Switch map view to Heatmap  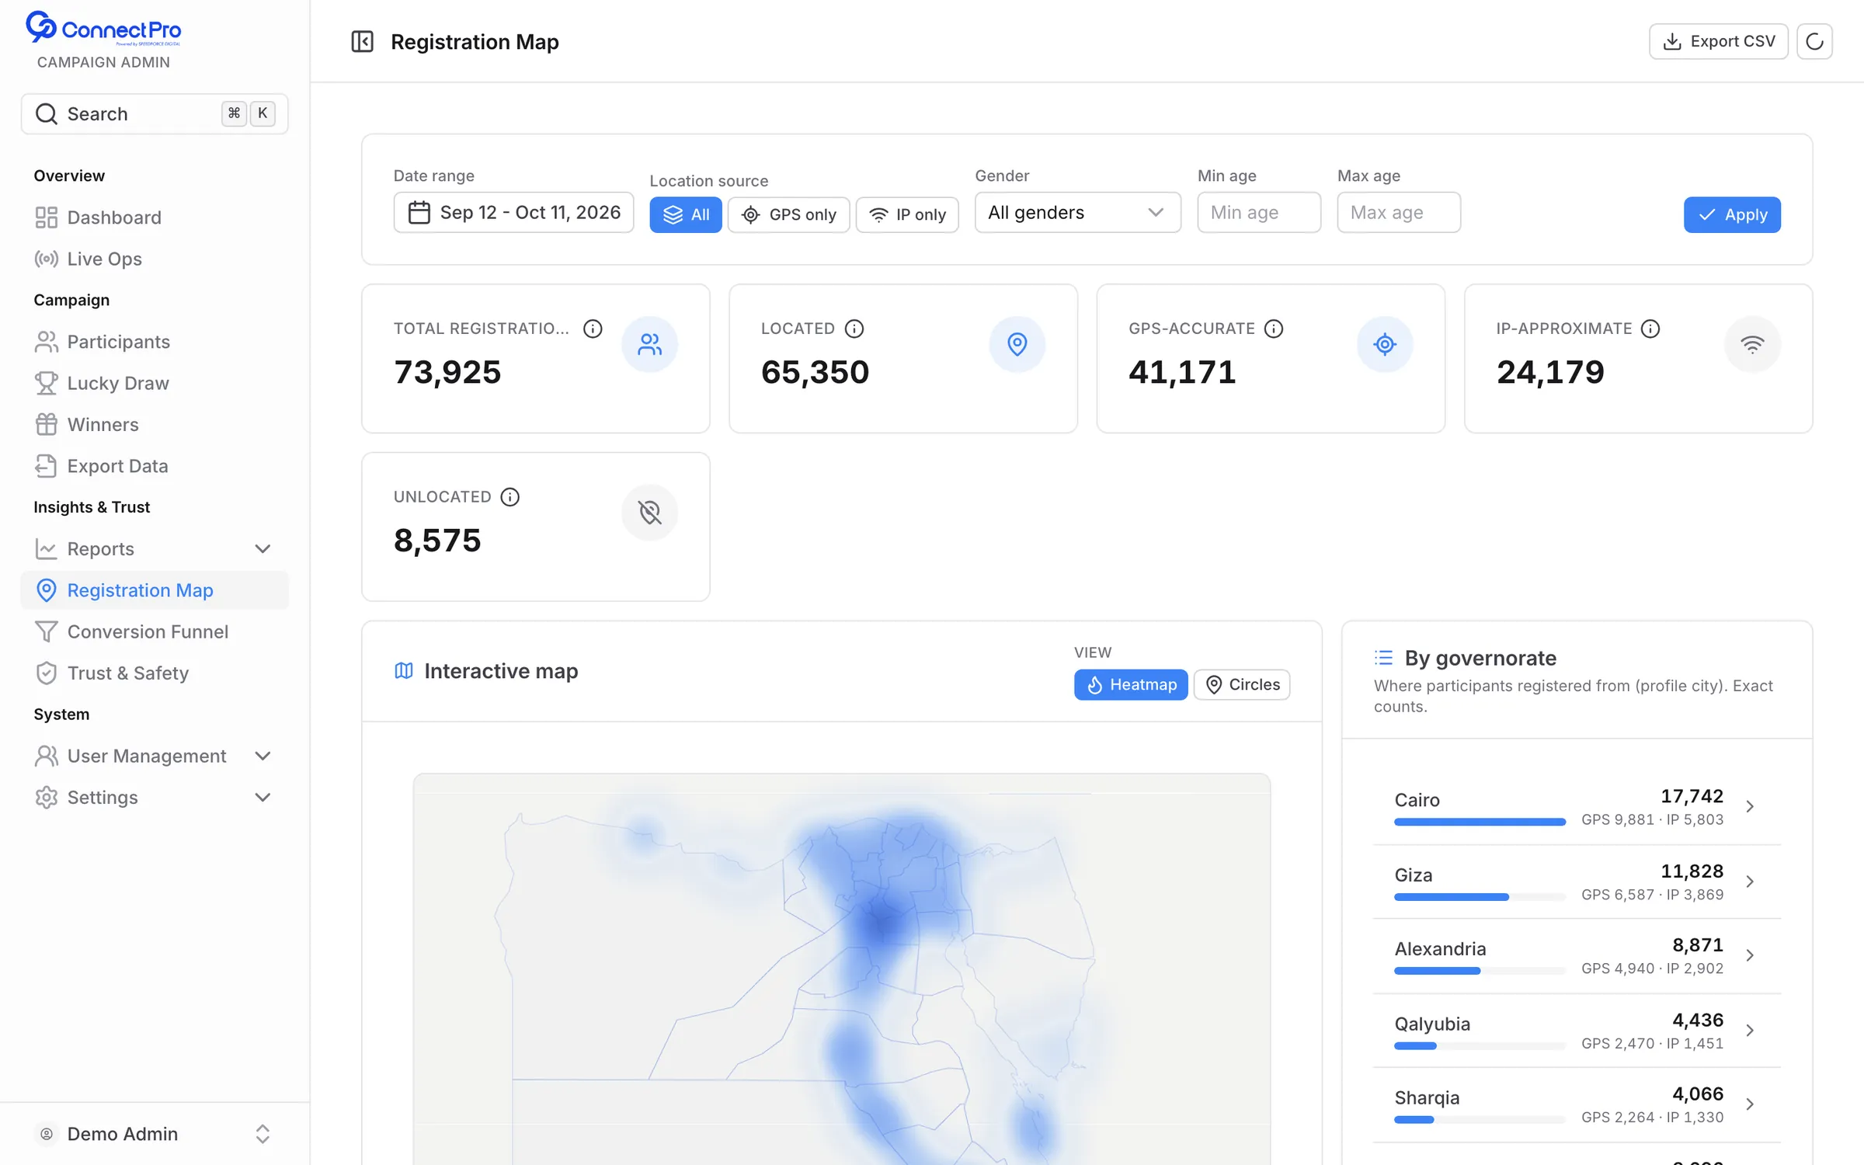[x=1131, y=684]
